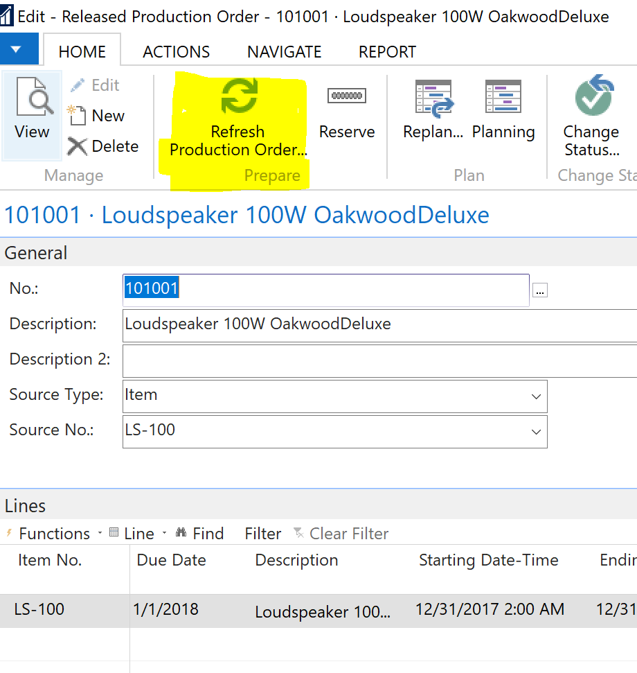Click the Reserve icon

coord(347,95)
